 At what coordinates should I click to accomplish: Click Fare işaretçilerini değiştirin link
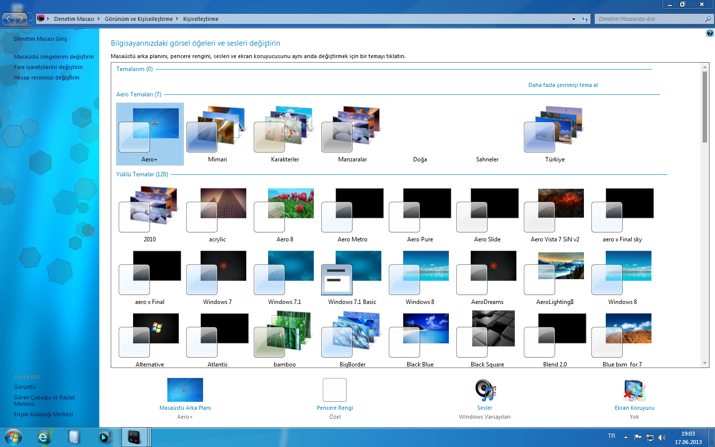click(48, 67)
